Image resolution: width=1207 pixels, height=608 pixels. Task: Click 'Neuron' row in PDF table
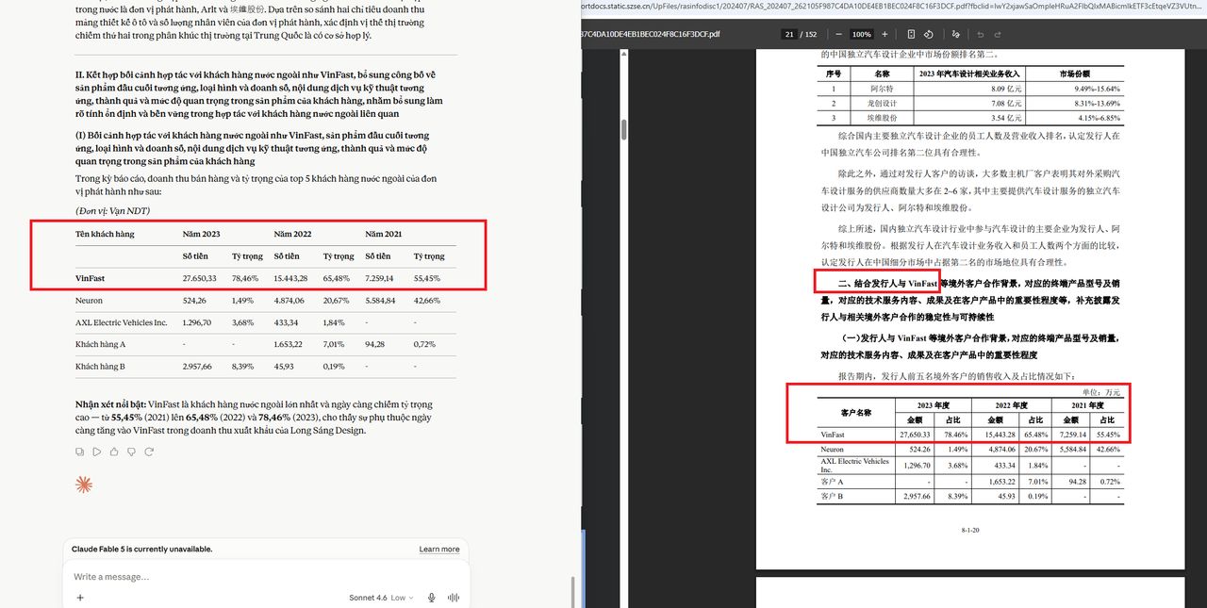[x=833, y=450]
